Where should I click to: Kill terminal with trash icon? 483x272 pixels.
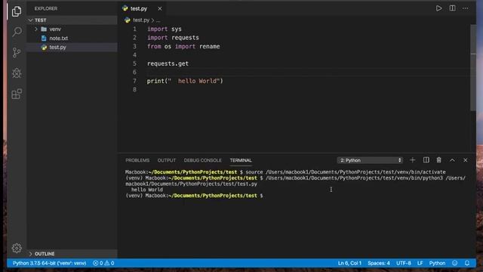point(438,160)
